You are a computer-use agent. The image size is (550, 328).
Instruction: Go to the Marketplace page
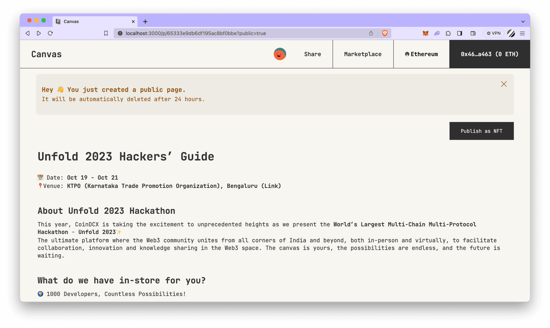pos(363,54)
